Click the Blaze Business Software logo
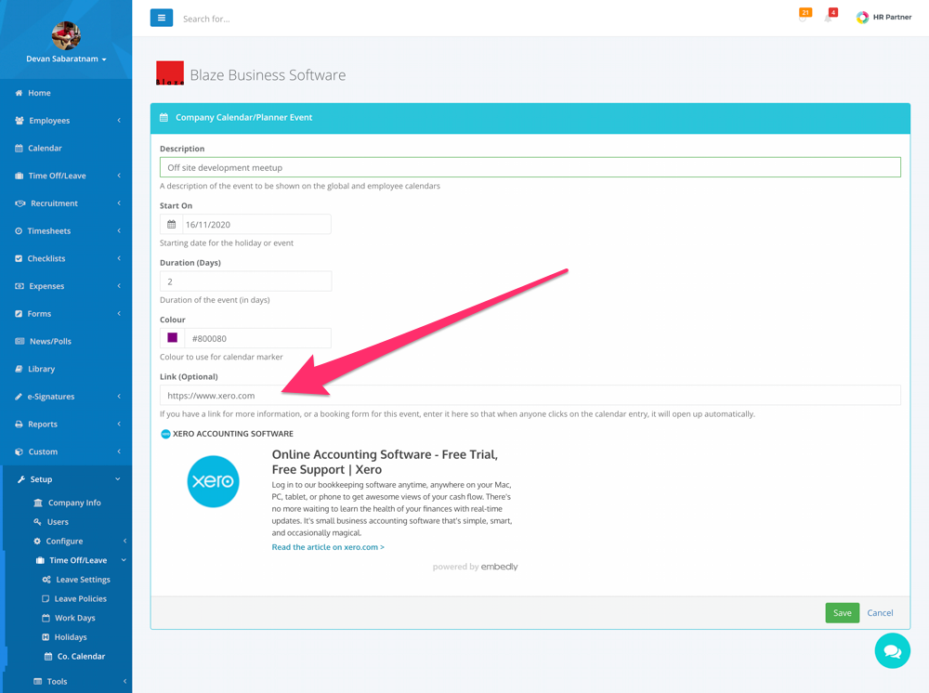 170,73
